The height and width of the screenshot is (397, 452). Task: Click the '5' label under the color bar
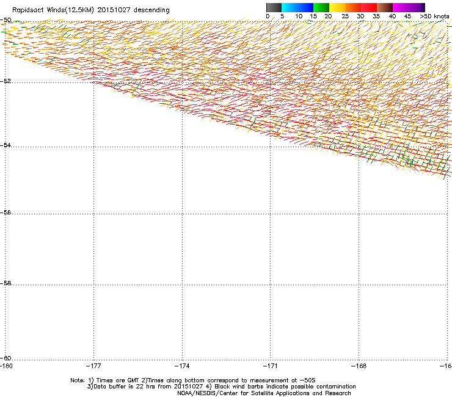click(282, 16)
